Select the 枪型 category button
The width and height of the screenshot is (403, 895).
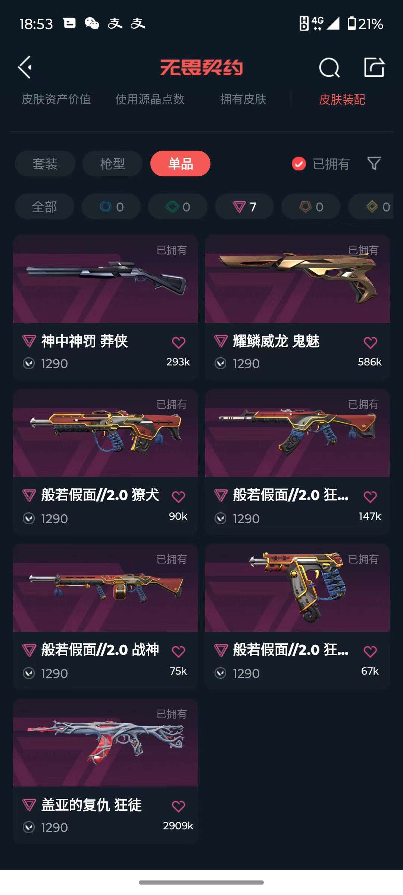click(112, 164)
